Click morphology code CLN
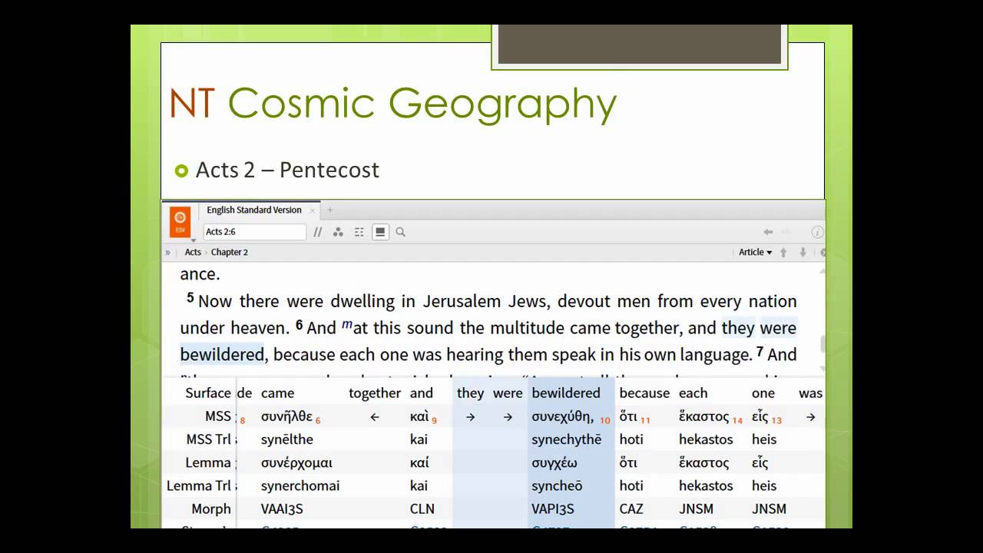The width and height of the screenshot is (983, 553). click(422, 508)
